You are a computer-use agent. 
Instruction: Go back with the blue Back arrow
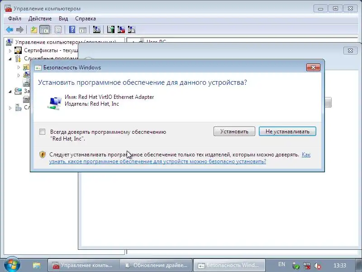[10, 29]
